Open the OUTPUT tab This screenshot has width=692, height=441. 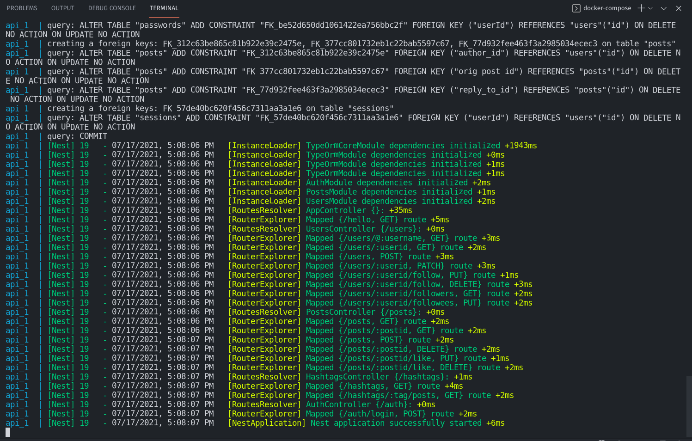(62, 8)
